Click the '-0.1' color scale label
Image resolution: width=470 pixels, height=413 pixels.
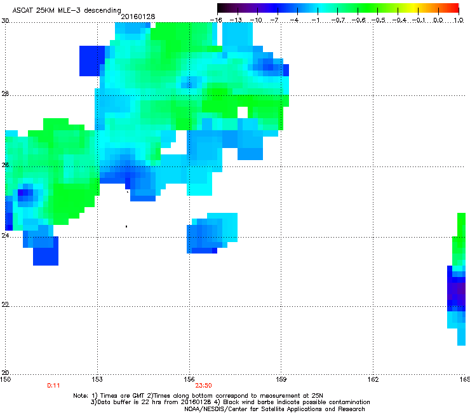click(419, 20)
